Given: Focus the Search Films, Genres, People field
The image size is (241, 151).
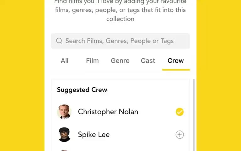Looking at the screenshot, I should click(x=120, y=41).
